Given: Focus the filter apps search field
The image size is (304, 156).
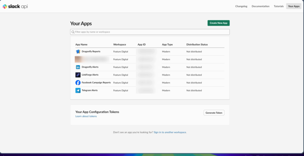Looking at the screenshot, I should [x=150, y=32].
